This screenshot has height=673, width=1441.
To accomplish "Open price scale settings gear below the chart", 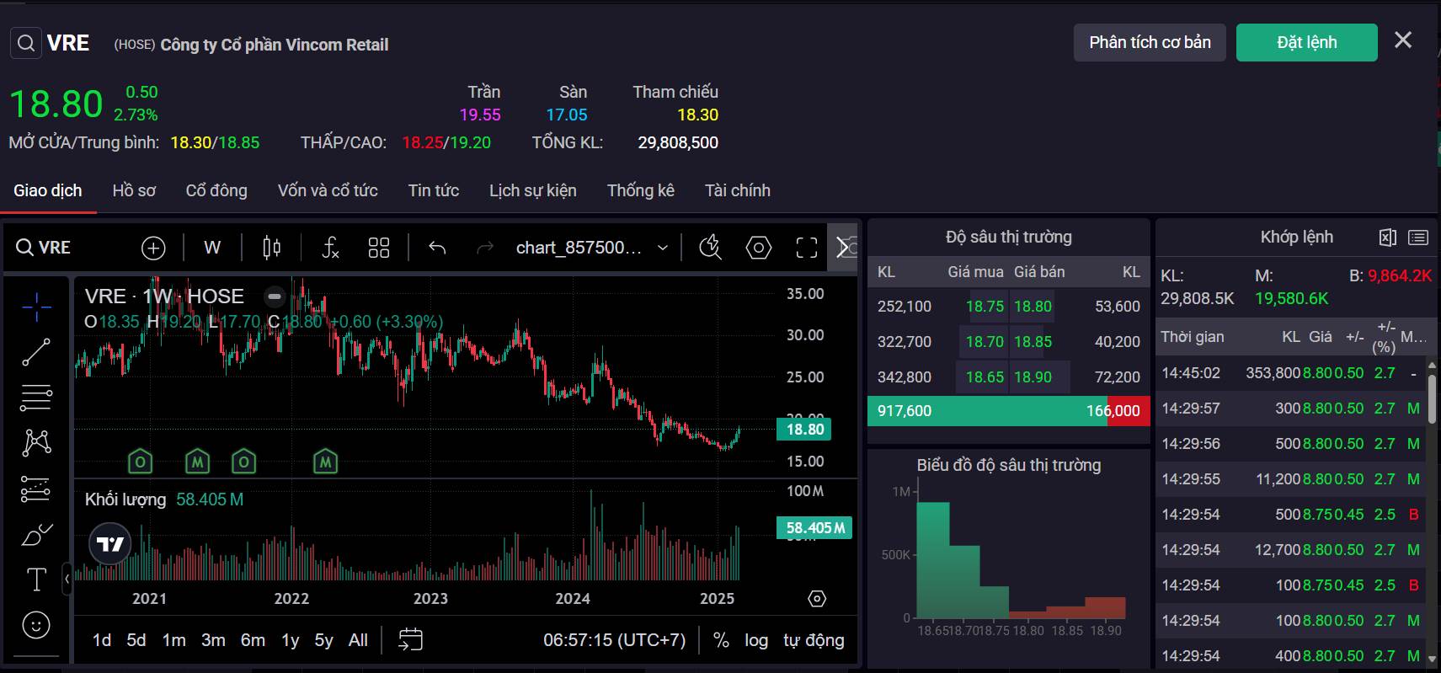I will 817,599.
